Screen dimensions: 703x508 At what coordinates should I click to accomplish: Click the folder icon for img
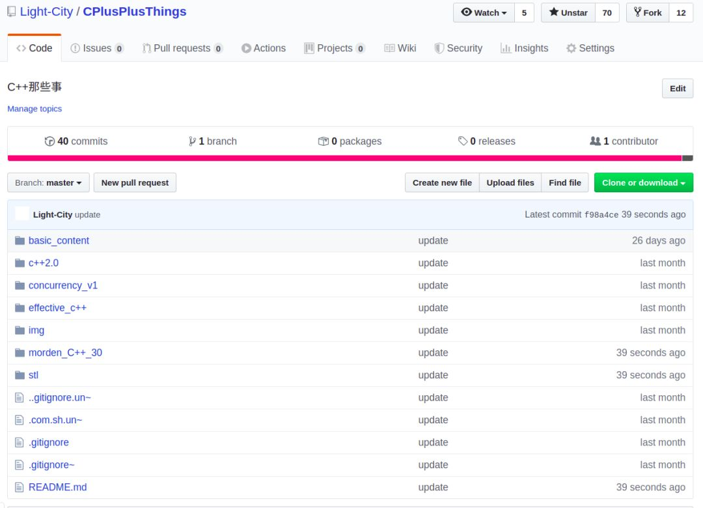click(x=20, y=330)
